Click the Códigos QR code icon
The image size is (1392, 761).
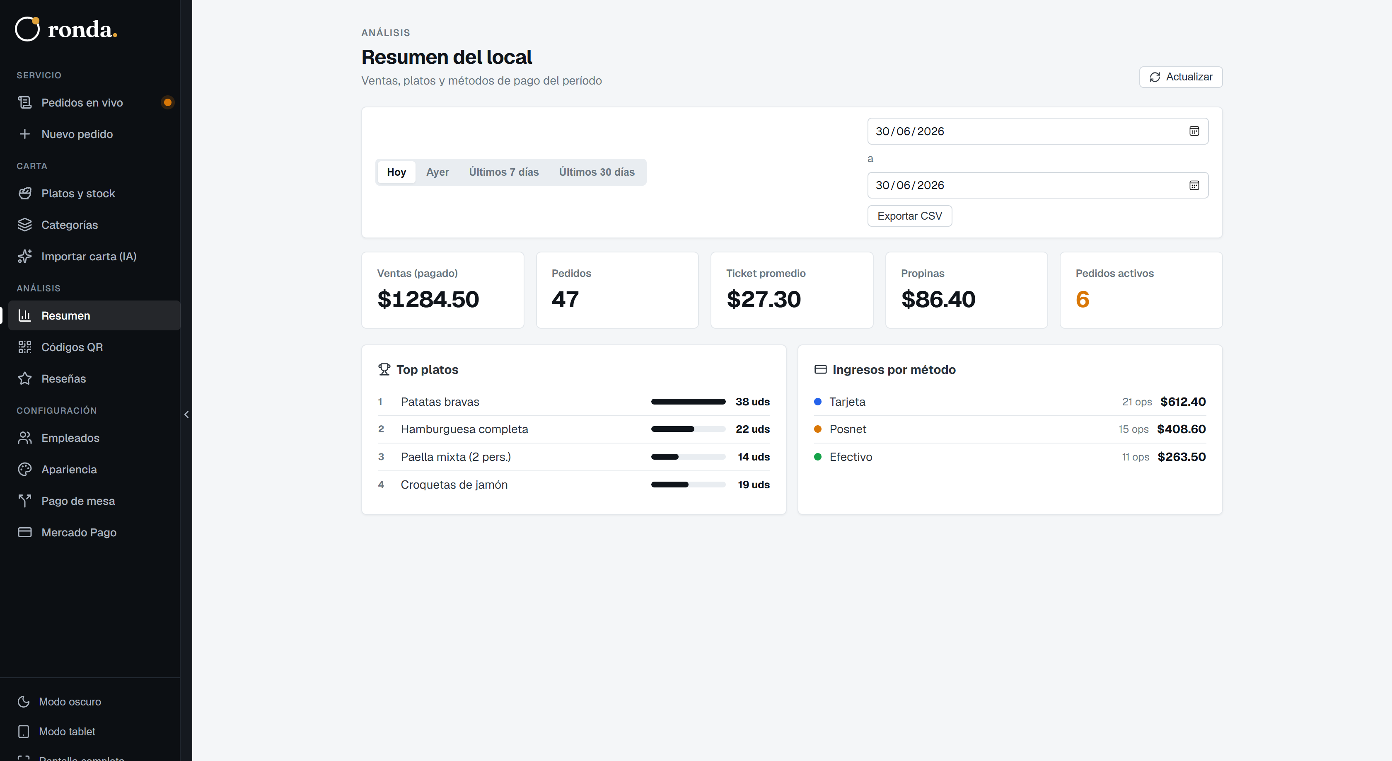[25, 347]
